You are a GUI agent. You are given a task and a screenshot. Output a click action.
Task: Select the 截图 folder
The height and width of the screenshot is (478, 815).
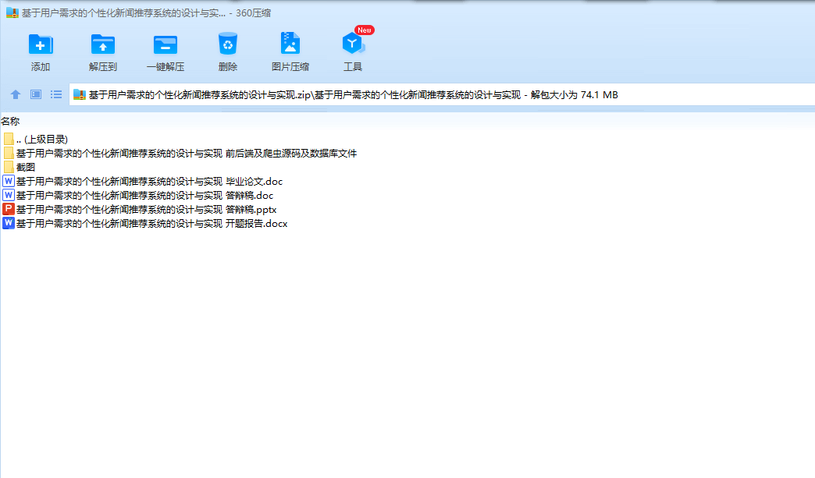coord(20,167)
